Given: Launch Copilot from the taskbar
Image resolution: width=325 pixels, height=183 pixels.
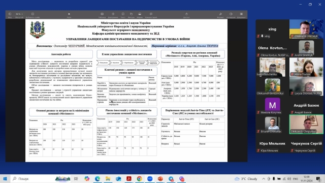Looking at the screenshot, I should point(87,178).
